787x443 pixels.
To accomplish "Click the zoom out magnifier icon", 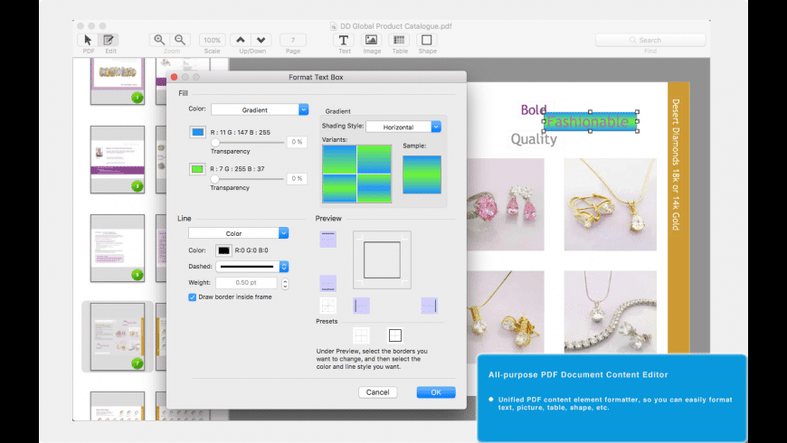I will click(181, 40).
